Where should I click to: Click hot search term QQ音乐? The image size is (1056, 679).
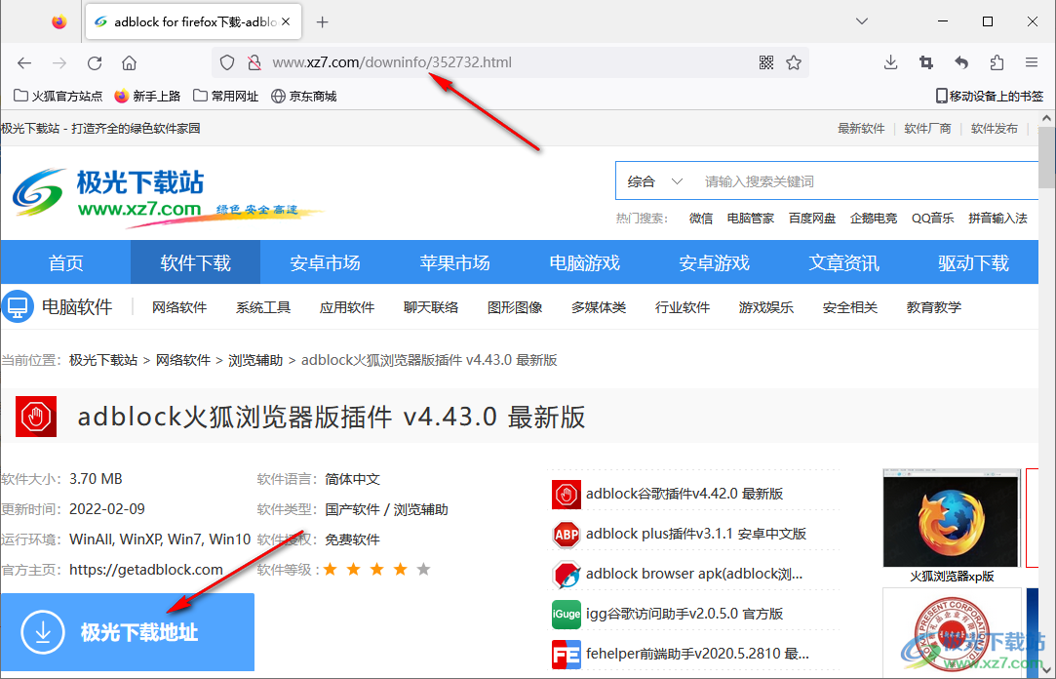(x=933, y=219)
